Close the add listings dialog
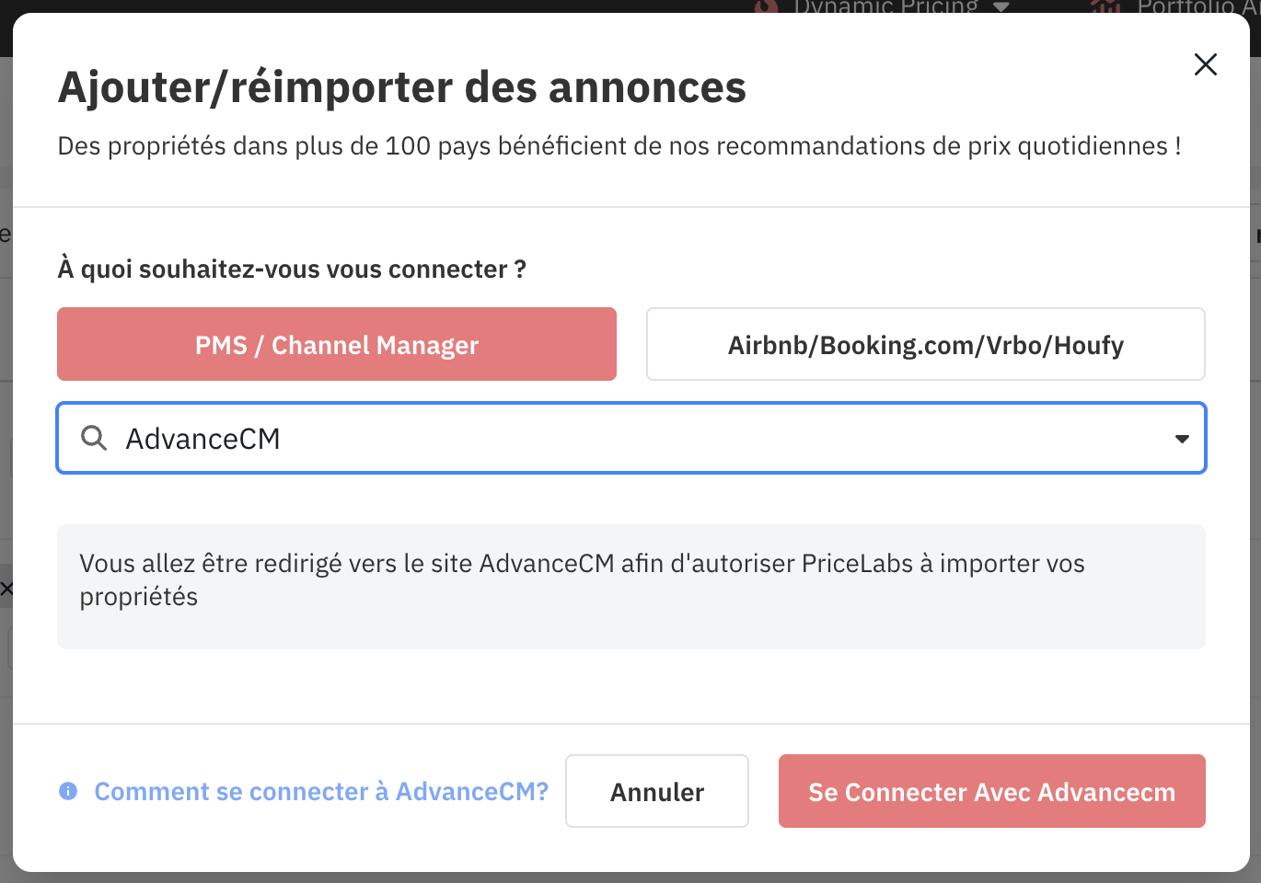The height and width of the screenshot is (883, 1261). [1205, 64]
